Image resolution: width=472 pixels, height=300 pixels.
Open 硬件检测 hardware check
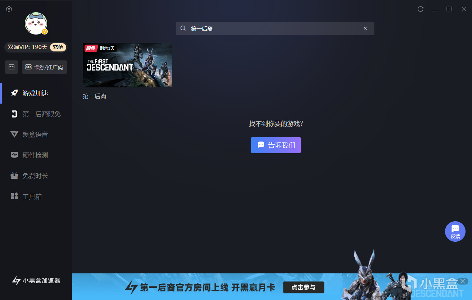click(x=36, y=155)
